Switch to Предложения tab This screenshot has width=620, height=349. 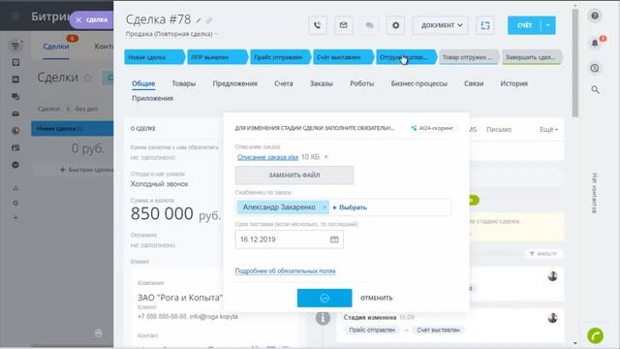coord(234,83)
